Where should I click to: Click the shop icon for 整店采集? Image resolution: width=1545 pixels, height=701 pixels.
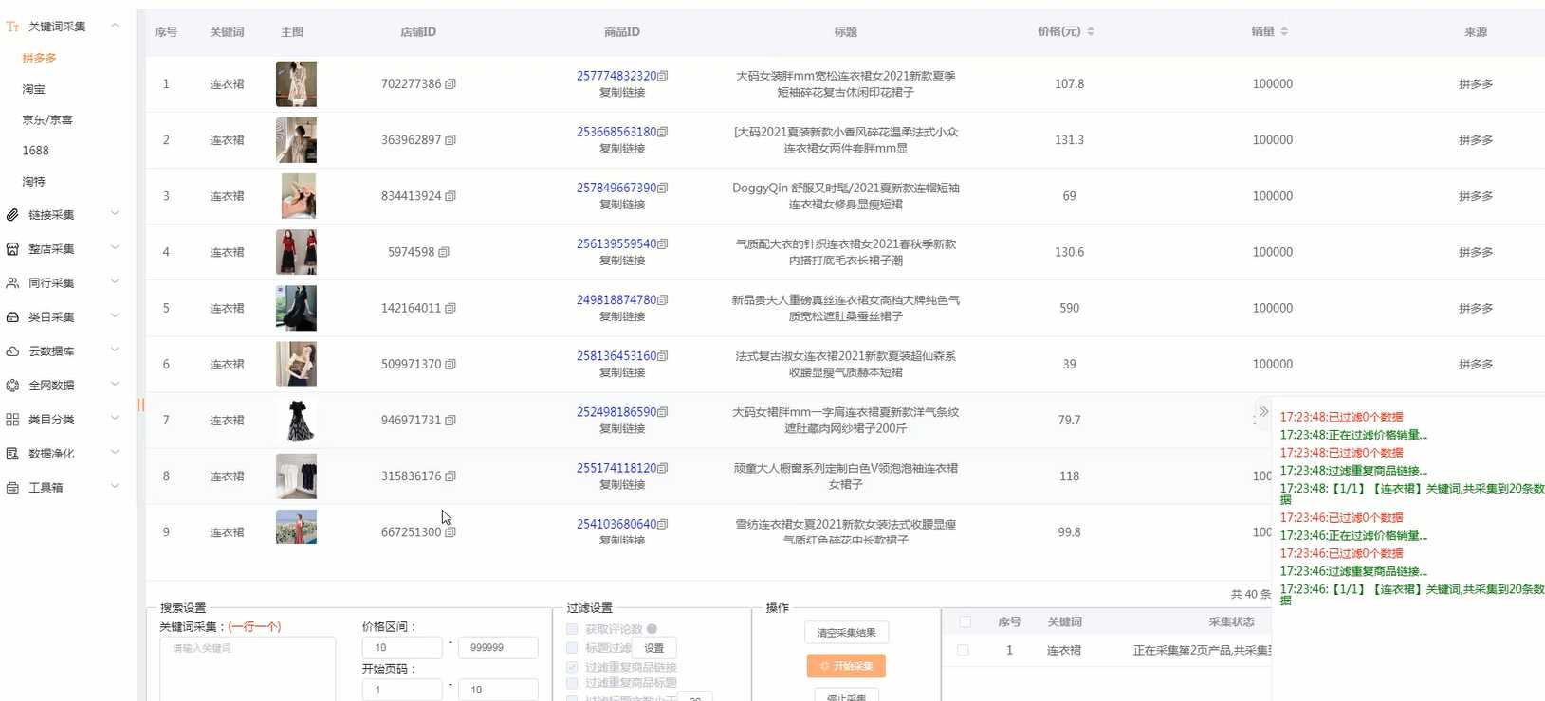coord(12,249)
